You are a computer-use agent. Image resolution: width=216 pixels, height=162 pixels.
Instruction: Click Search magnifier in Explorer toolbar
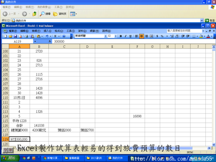tap(45, 14)
